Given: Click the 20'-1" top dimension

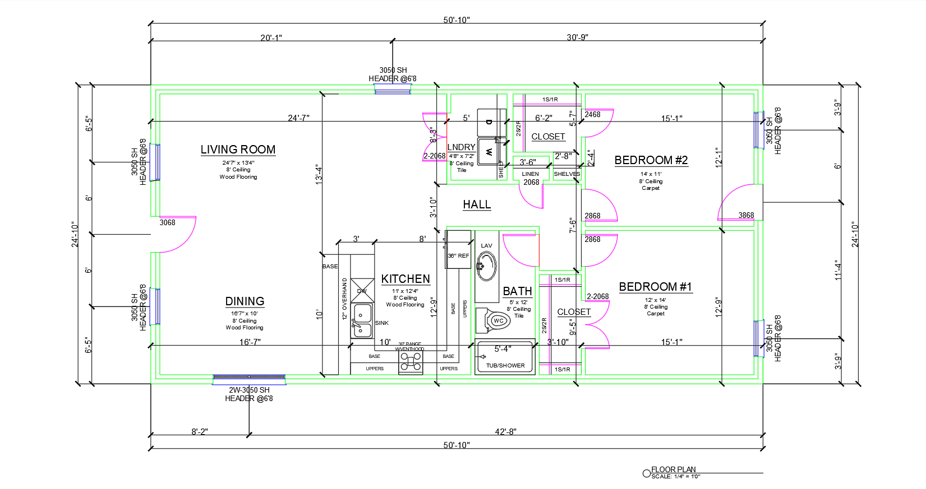Looking at the screenshot, I should pyautogui.click(x=271, y=38).
